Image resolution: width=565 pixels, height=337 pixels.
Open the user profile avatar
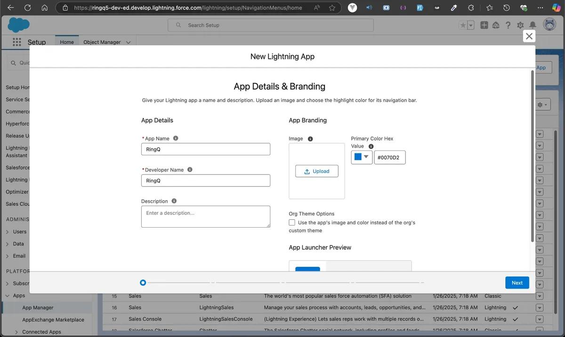point(549,25)
